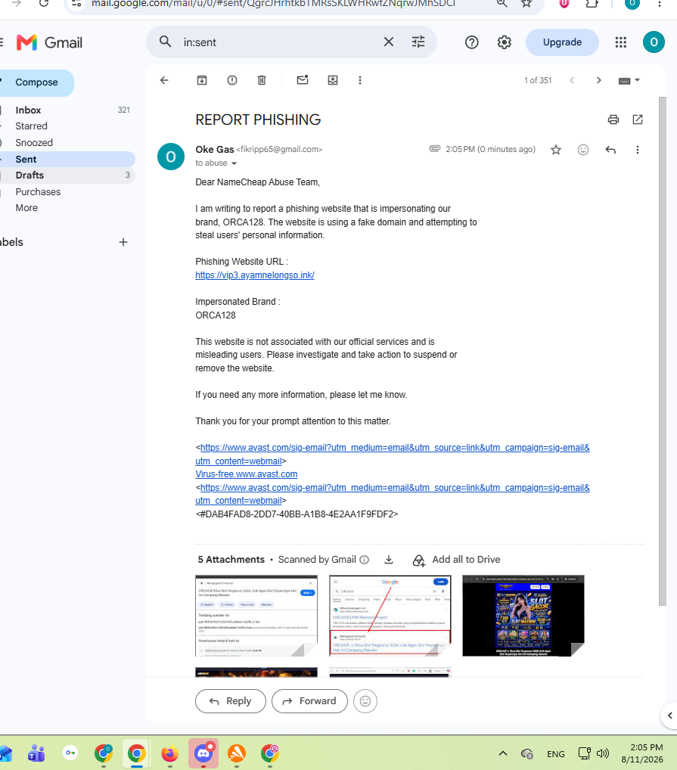Show the side panel arrow
Viewport: 677px width, 770px height.
point(669,716)
